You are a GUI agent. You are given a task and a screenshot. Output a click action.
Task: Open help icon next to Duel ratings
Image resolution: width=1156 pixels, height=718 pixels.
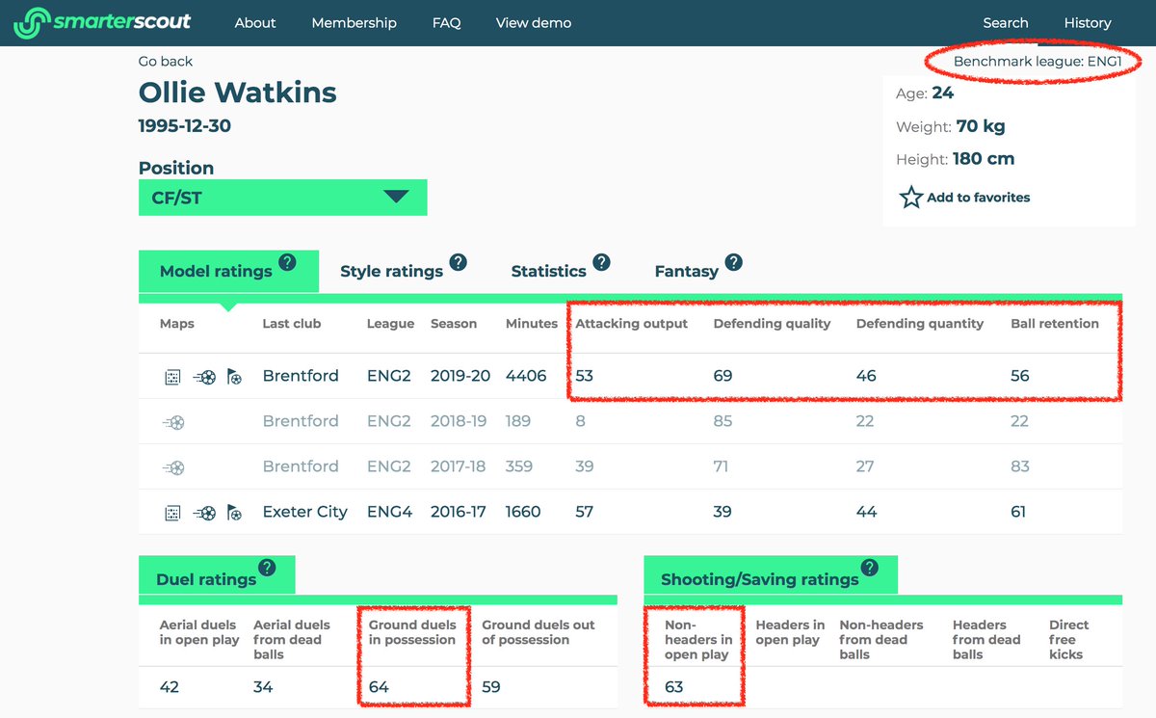tap(267, 568)
